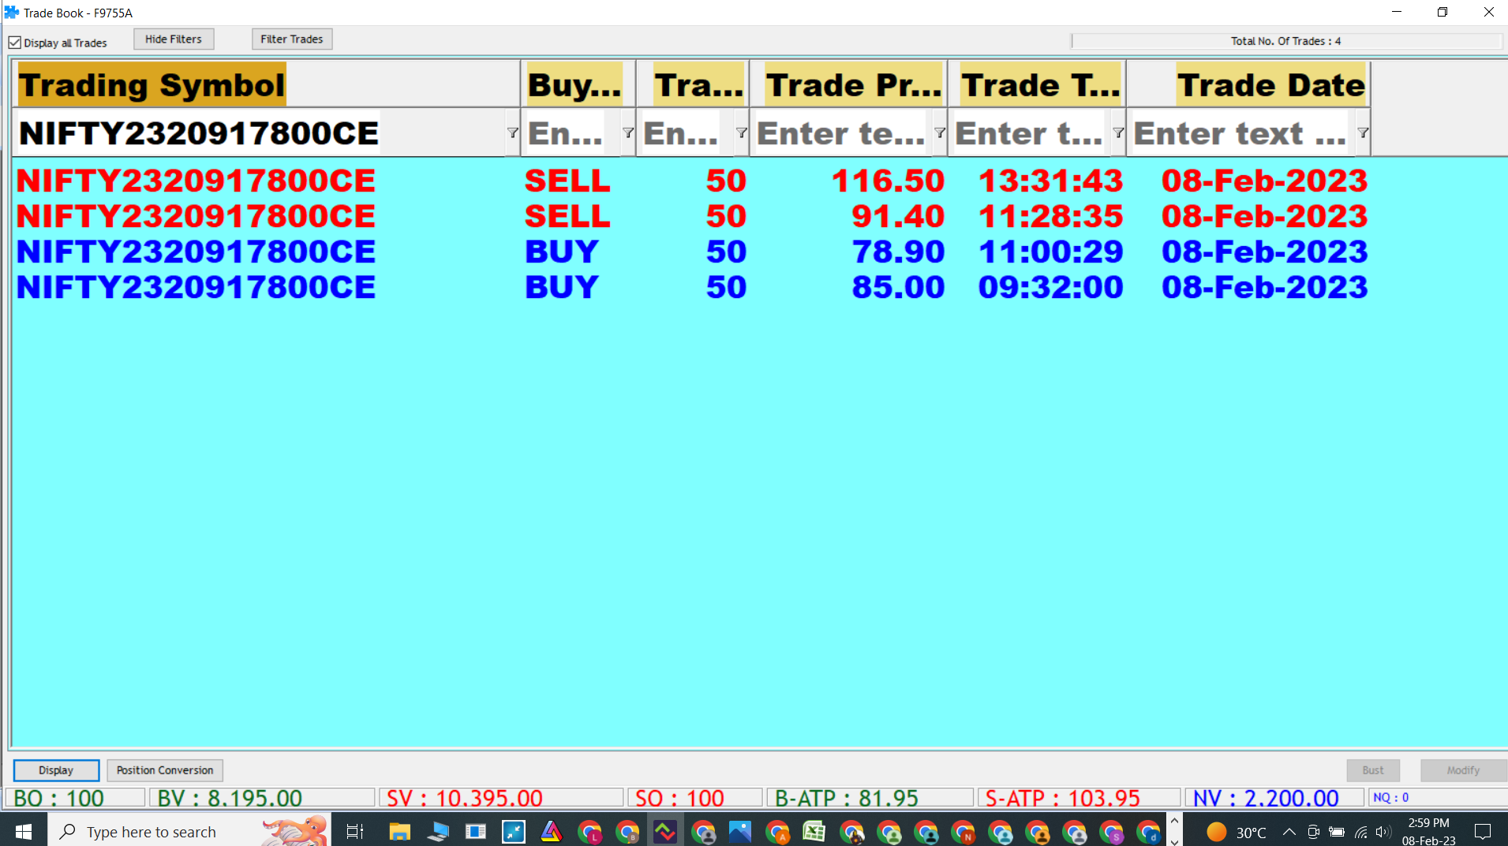This screenshot has height=846, width=1508.
Task: Open the Windows Start menu
Action: [24, 831]
